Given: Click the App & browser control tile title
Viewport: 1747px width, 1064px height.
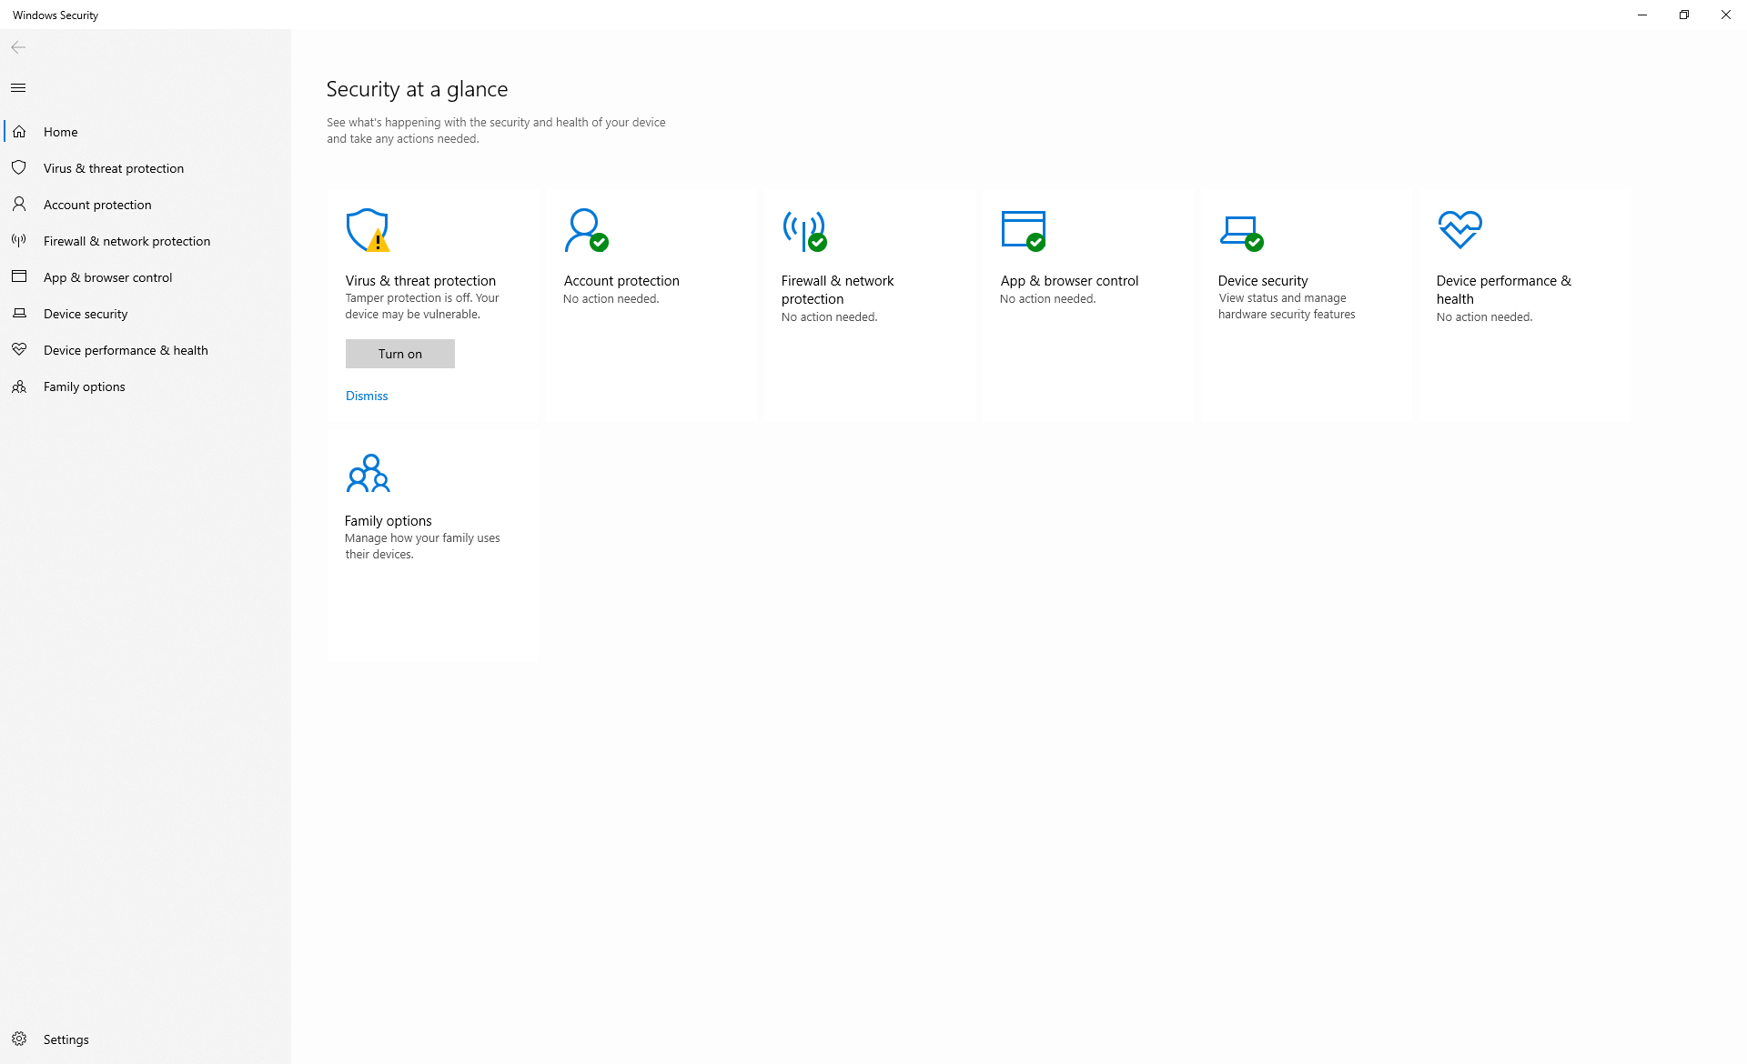Looking at the screenshot, I should [1069, 281].
